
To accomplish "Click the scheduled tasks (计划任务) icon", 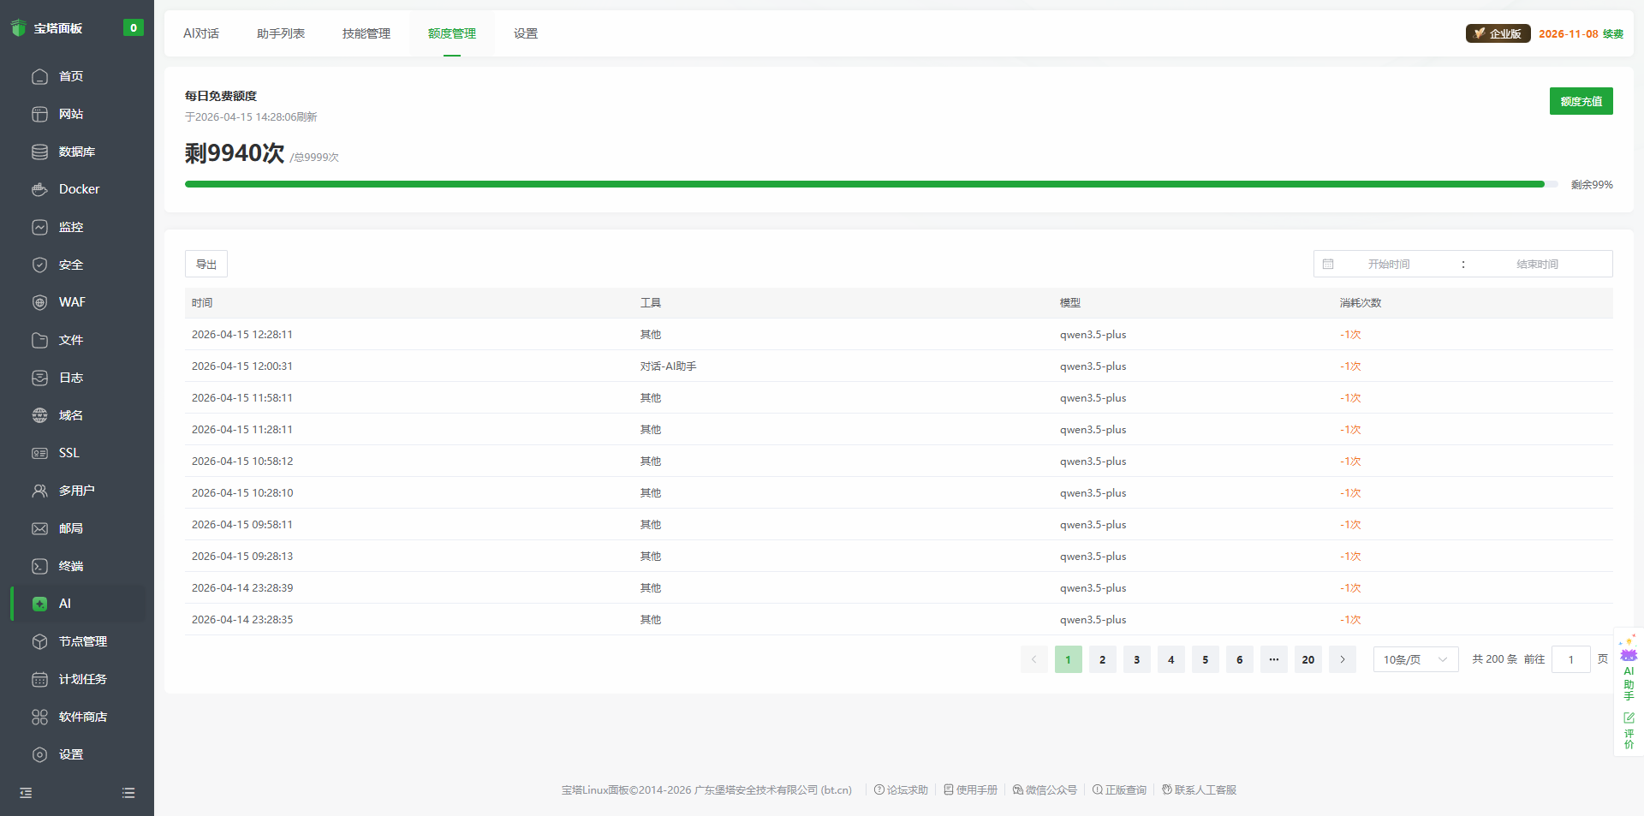I will point(39,679).
